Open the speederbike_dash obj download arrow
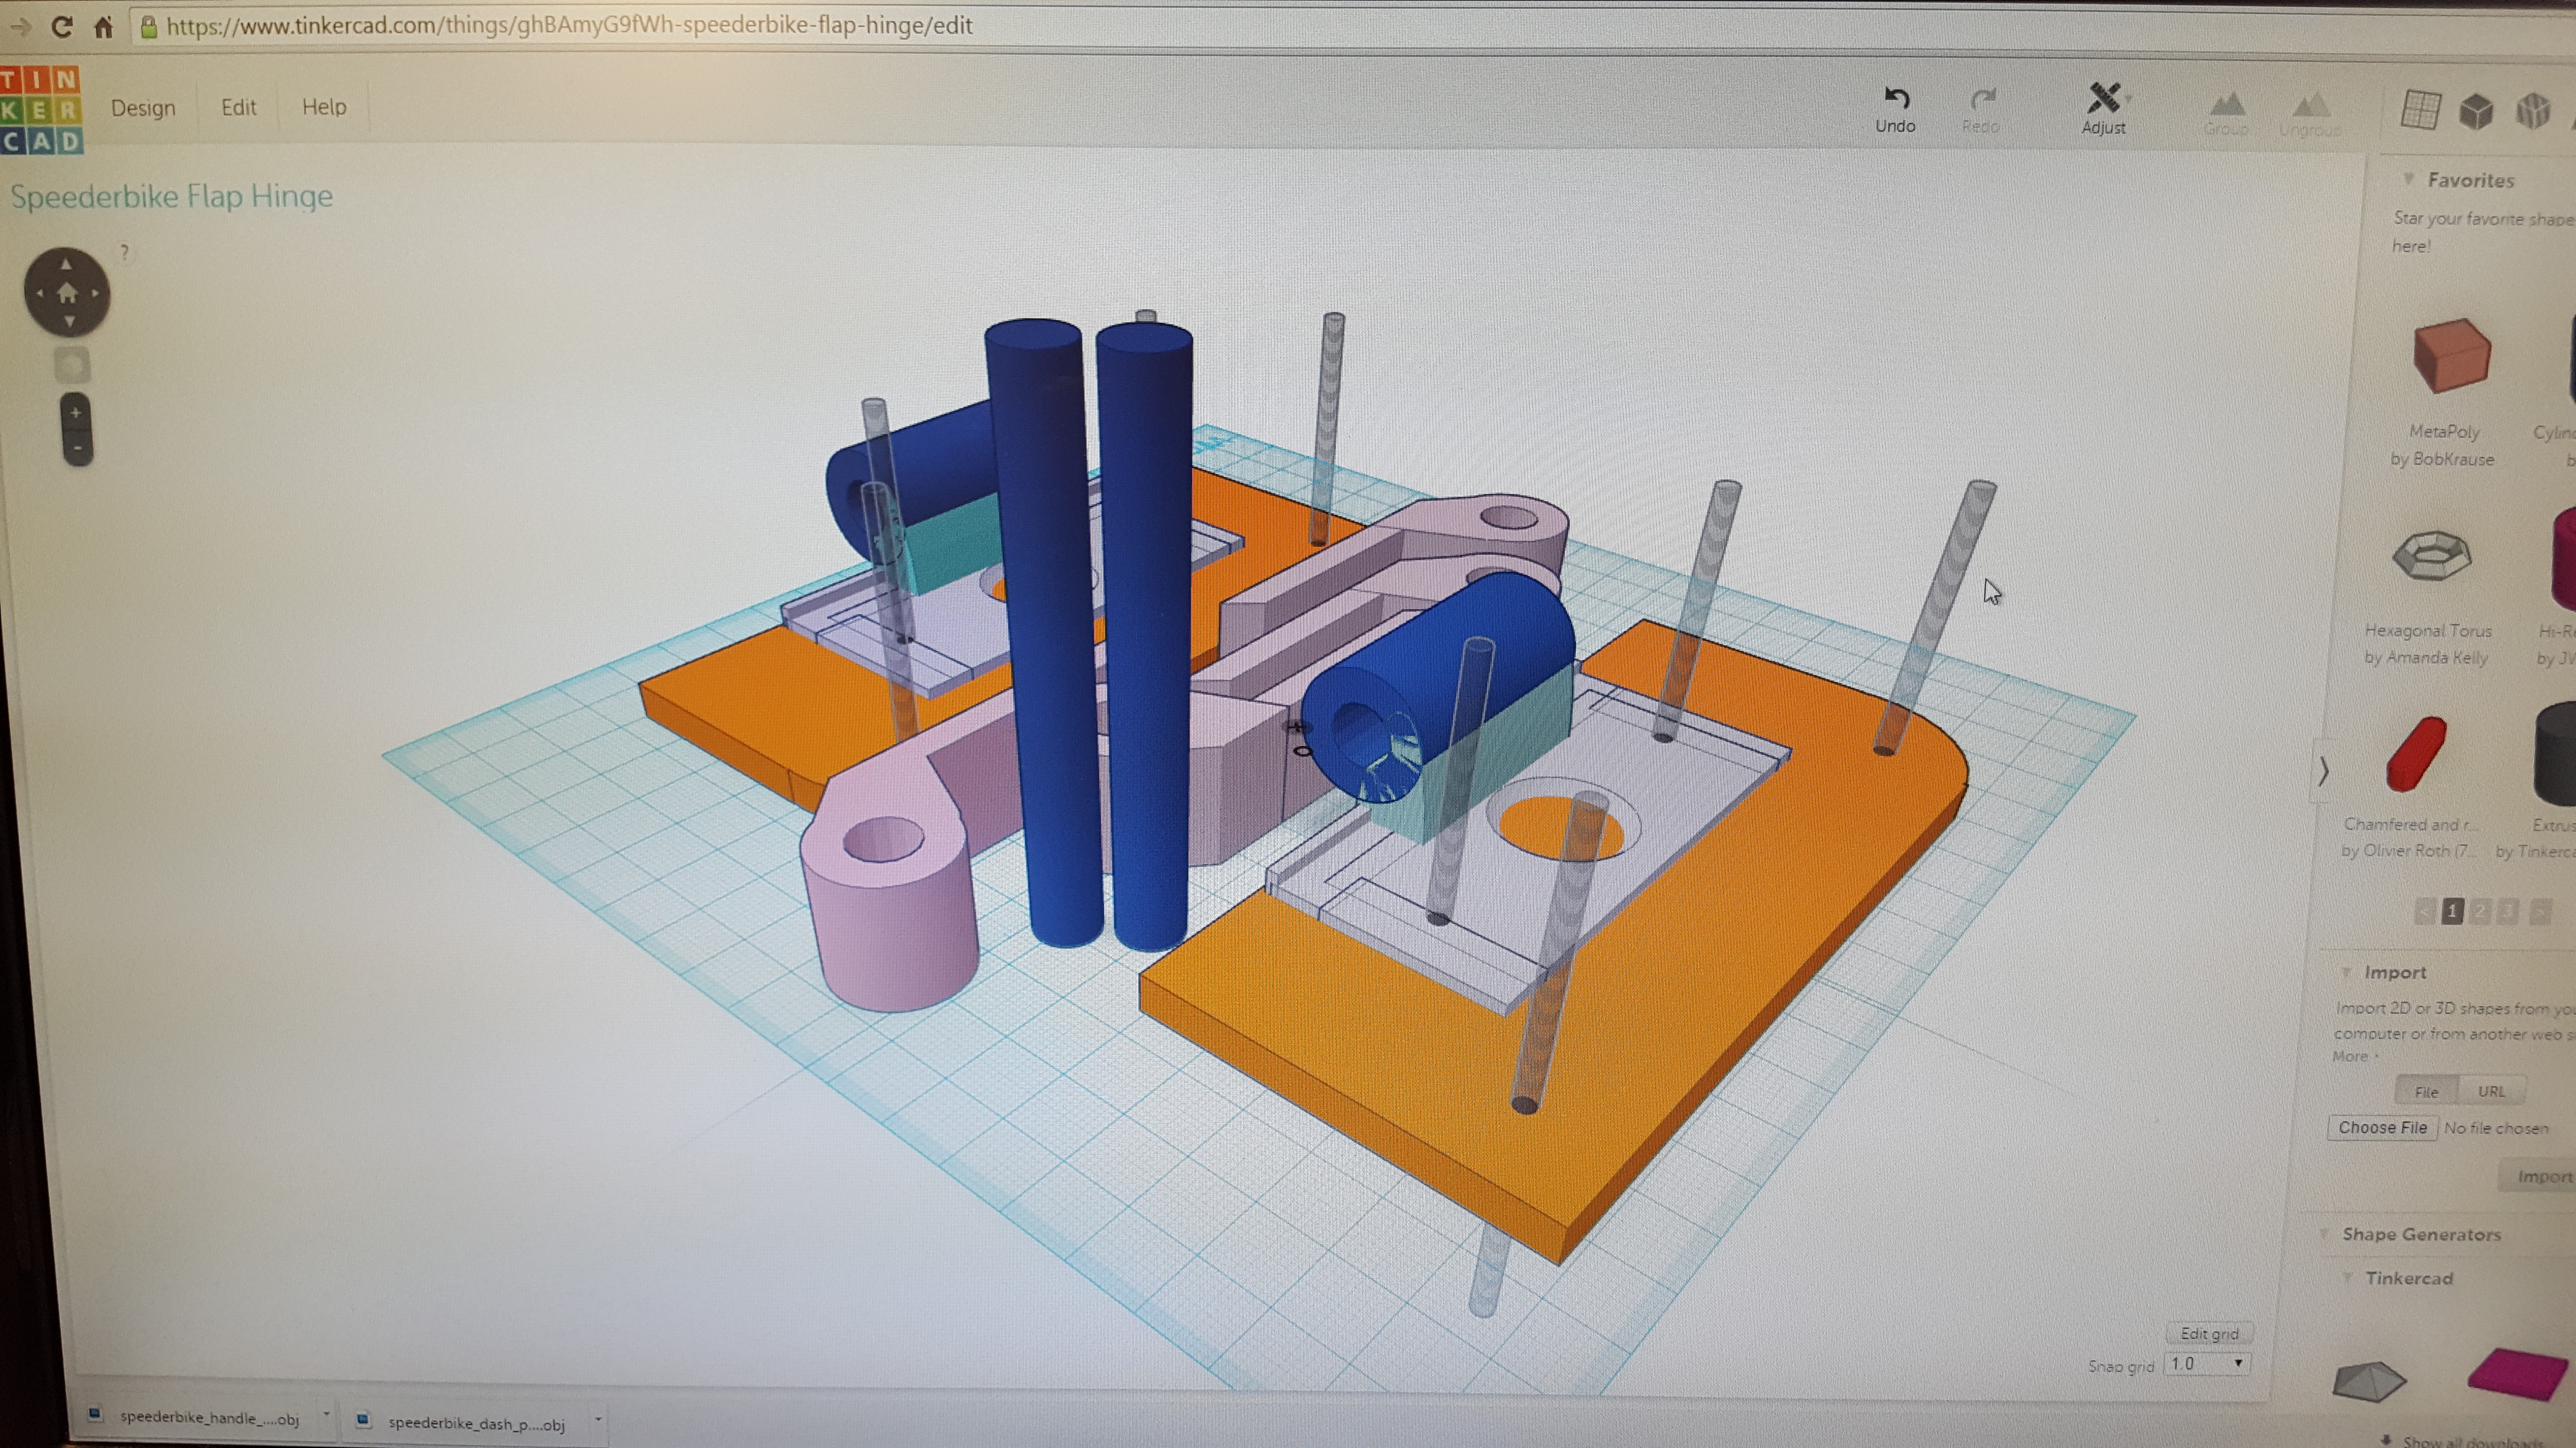This screenshot has width=2576, height=1448. pyautogui.click(x=598, y=1419)
